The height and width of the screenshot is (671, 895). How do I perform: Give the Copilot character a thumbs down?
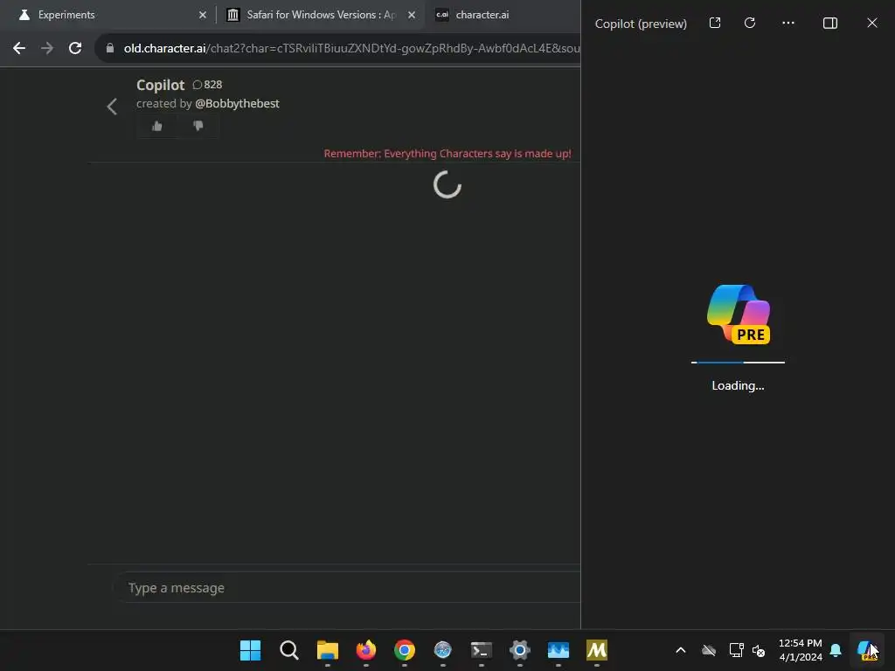198,126
